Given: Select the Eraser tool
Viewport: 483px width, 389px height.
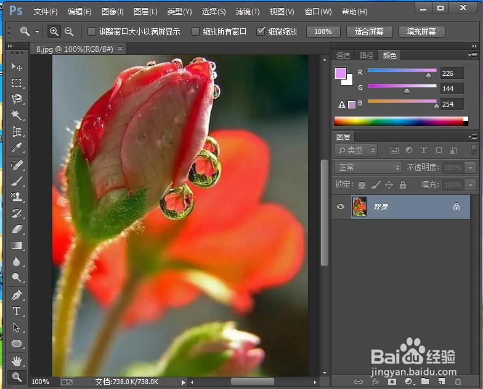Looking at the screenshot, I should pyautogui.click(x=17, y=229).
